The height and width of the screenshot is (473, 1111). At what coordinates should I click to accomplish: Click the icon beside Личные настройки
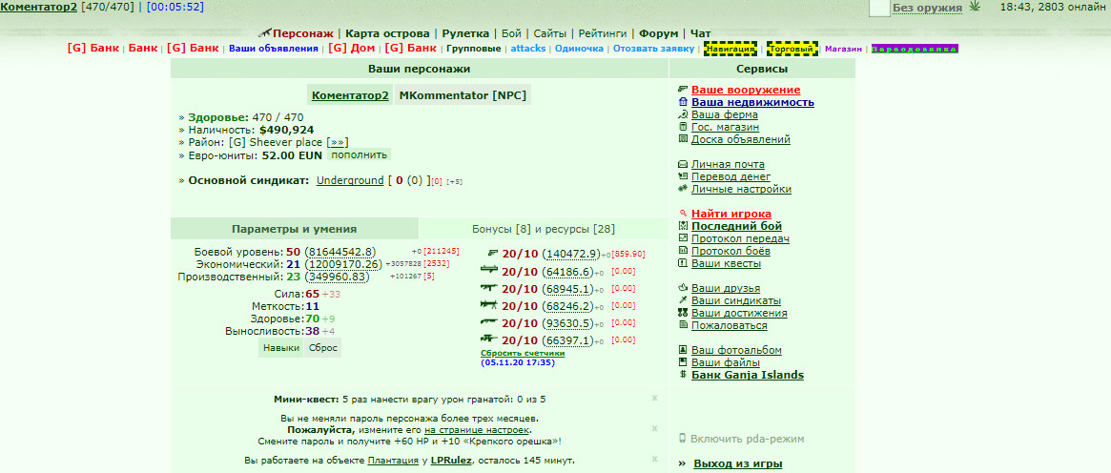click(683, 189)
